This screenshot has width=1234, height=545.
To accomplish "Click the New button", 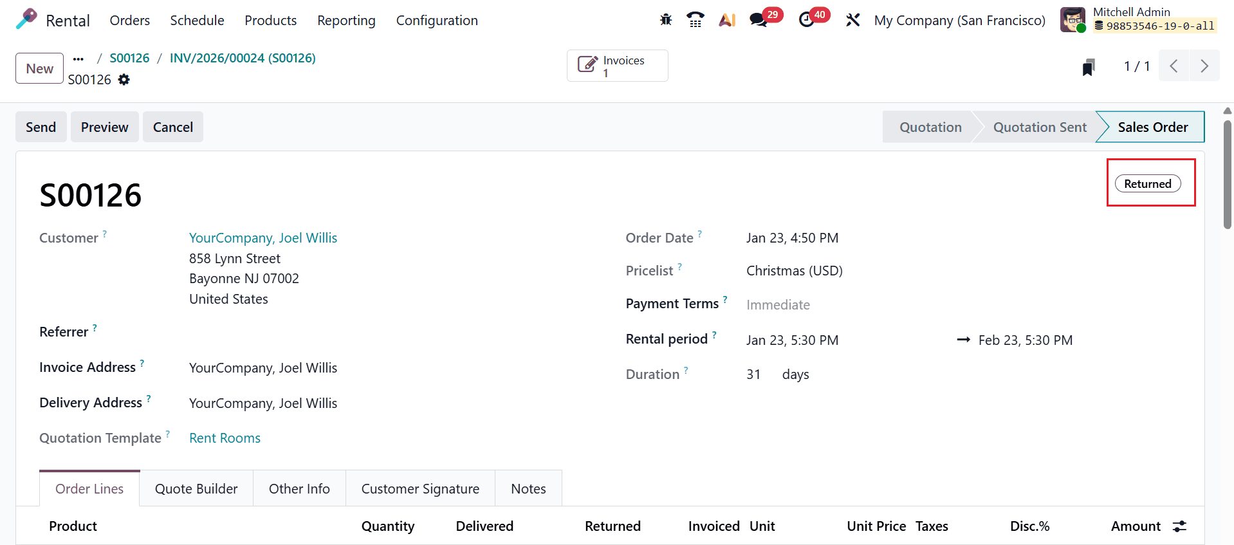I will click(39, 68).
